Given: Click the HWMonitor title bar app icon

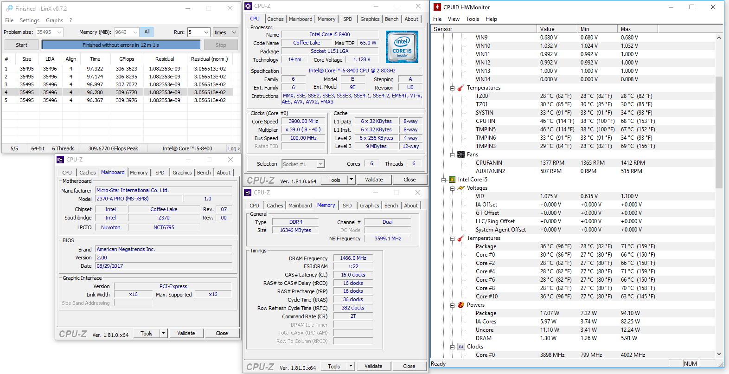Looking at the screenshot, I should point(437,7).
